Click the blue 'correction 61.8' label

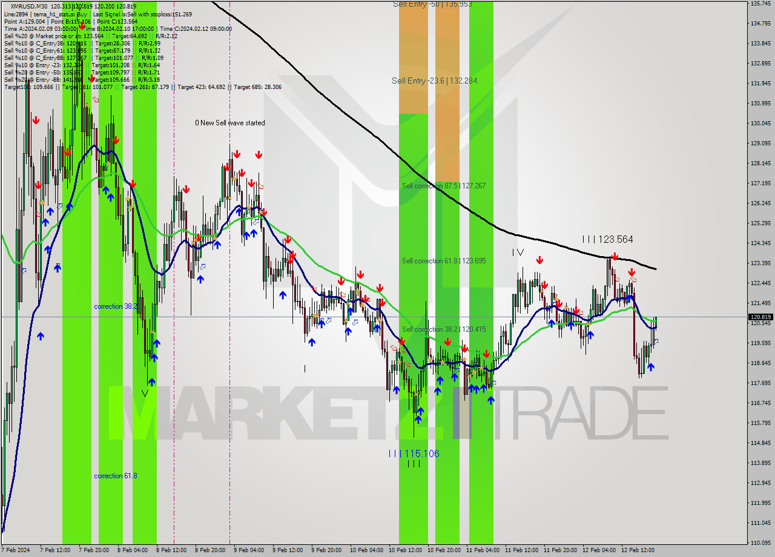pyautogui.click(x=115, y=476)
